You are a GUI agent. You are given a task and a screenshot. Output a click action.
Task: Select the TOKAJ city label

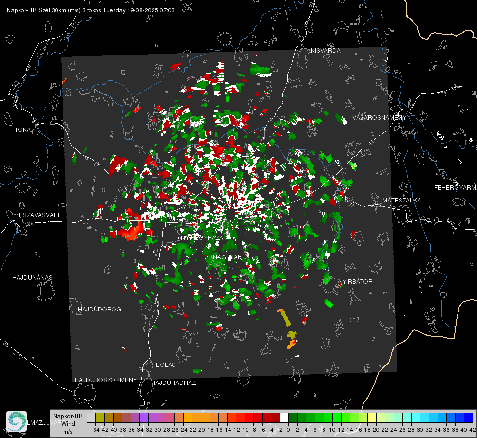point(24,130)
